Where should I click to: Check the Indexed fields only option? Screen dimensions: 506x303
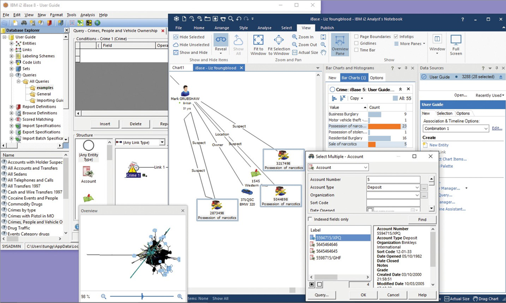coord(310,219)
